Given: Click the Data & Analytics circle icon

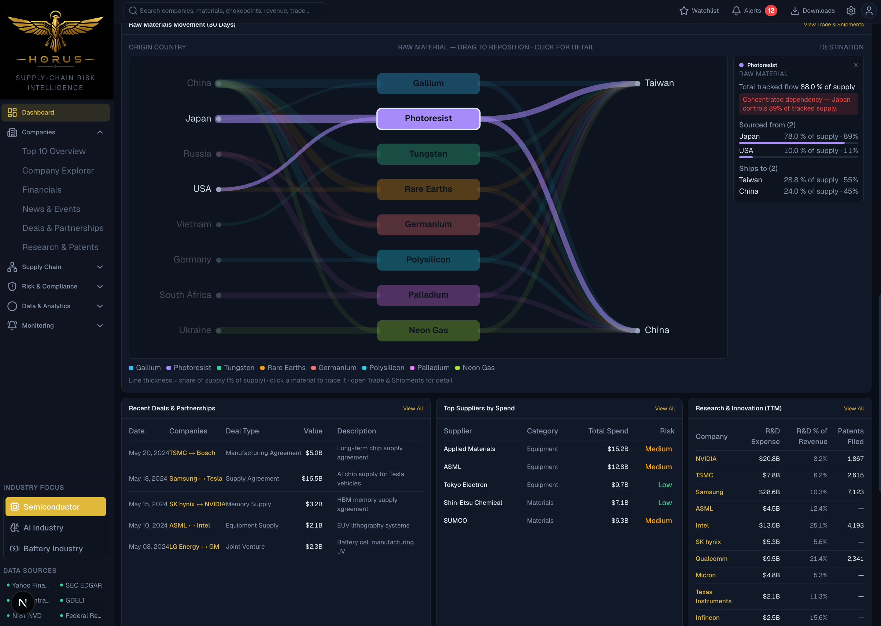Looking at the screenshot, I should [12, 306].
